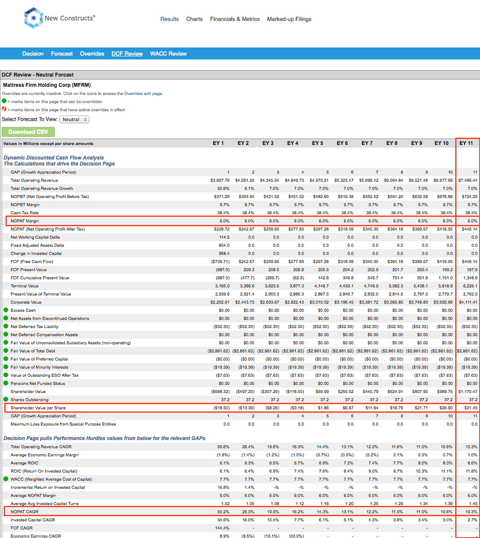Follow the Overrides edit page link

[x=144, y=93]
